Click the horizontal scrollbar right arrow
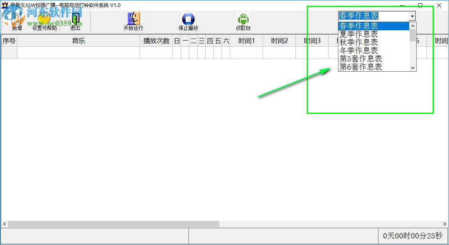Screen dimensions: 449x245 pyautogui.click(x=444, y=224)
